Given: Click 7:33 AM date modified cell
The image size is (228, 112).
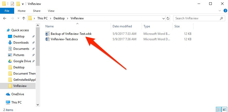Looking at the screenshot, I should pyautogui.click(x=124, y=34).
